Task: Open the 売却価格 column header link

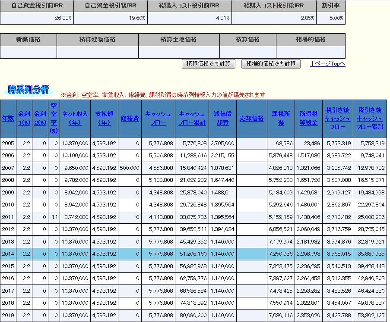Action: tap(251, 119)
